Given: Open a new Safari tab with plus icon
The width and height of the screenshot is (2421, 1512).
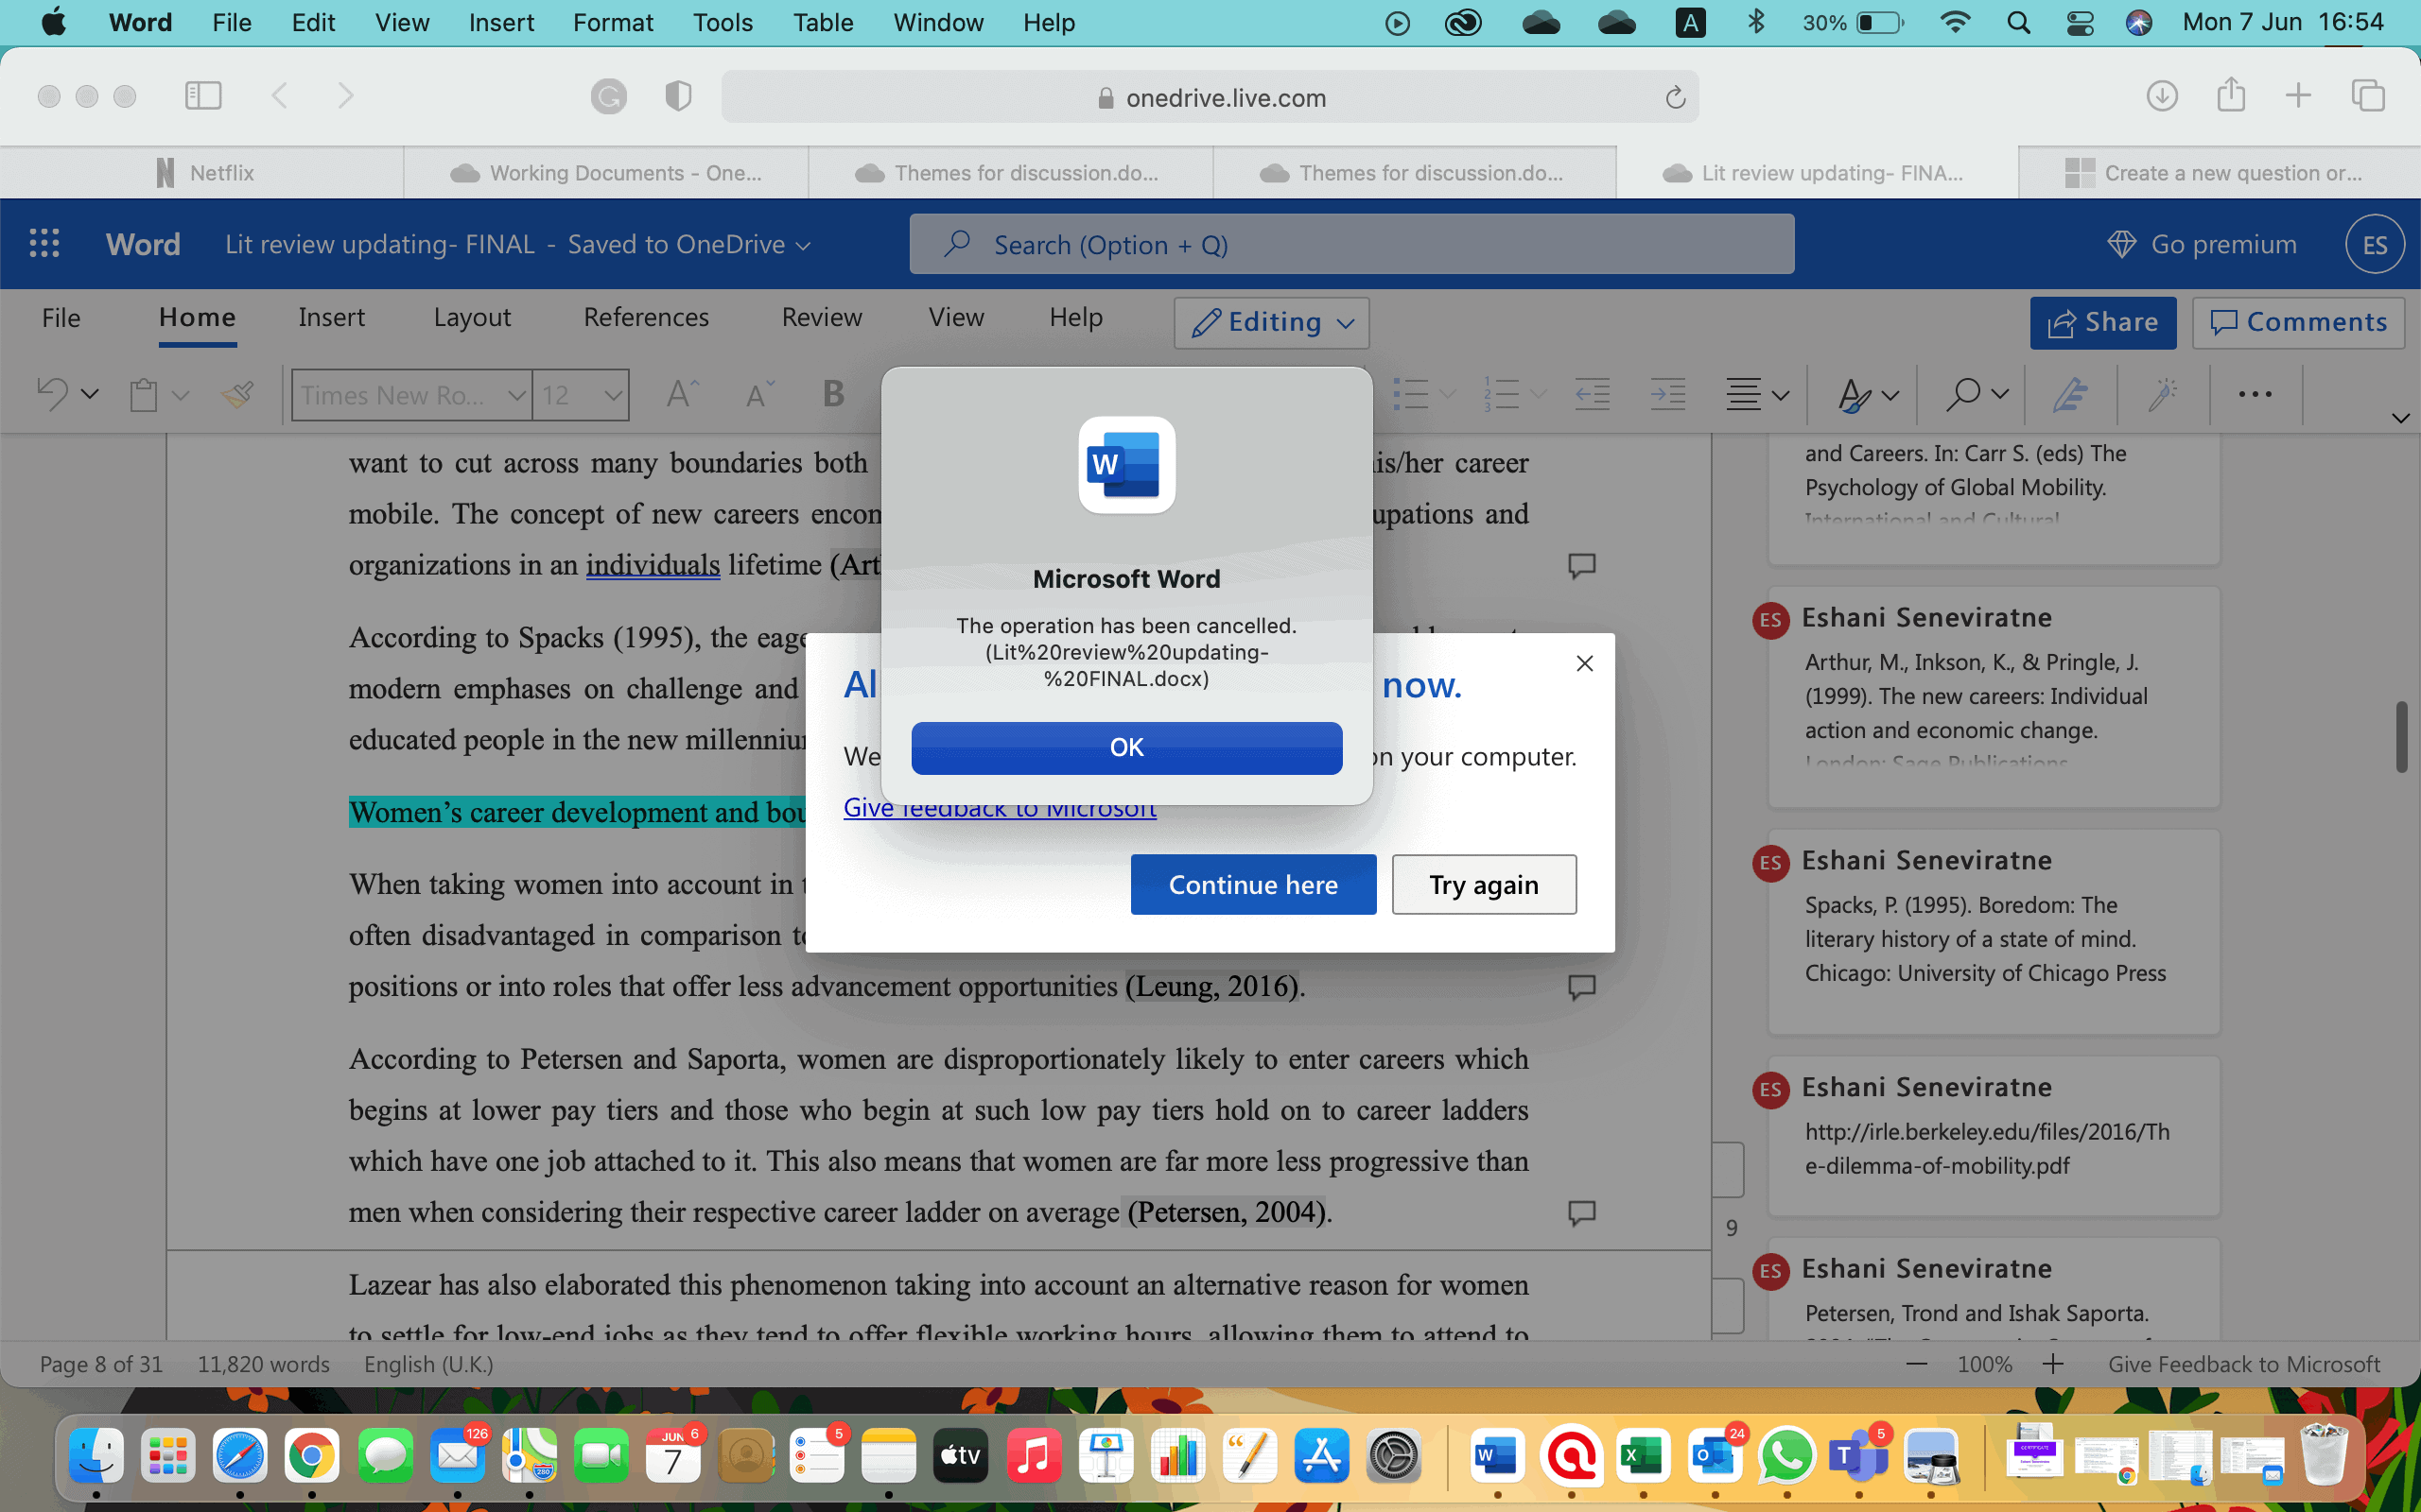Looking at the screenshot, I should [x=2299, y=95].
